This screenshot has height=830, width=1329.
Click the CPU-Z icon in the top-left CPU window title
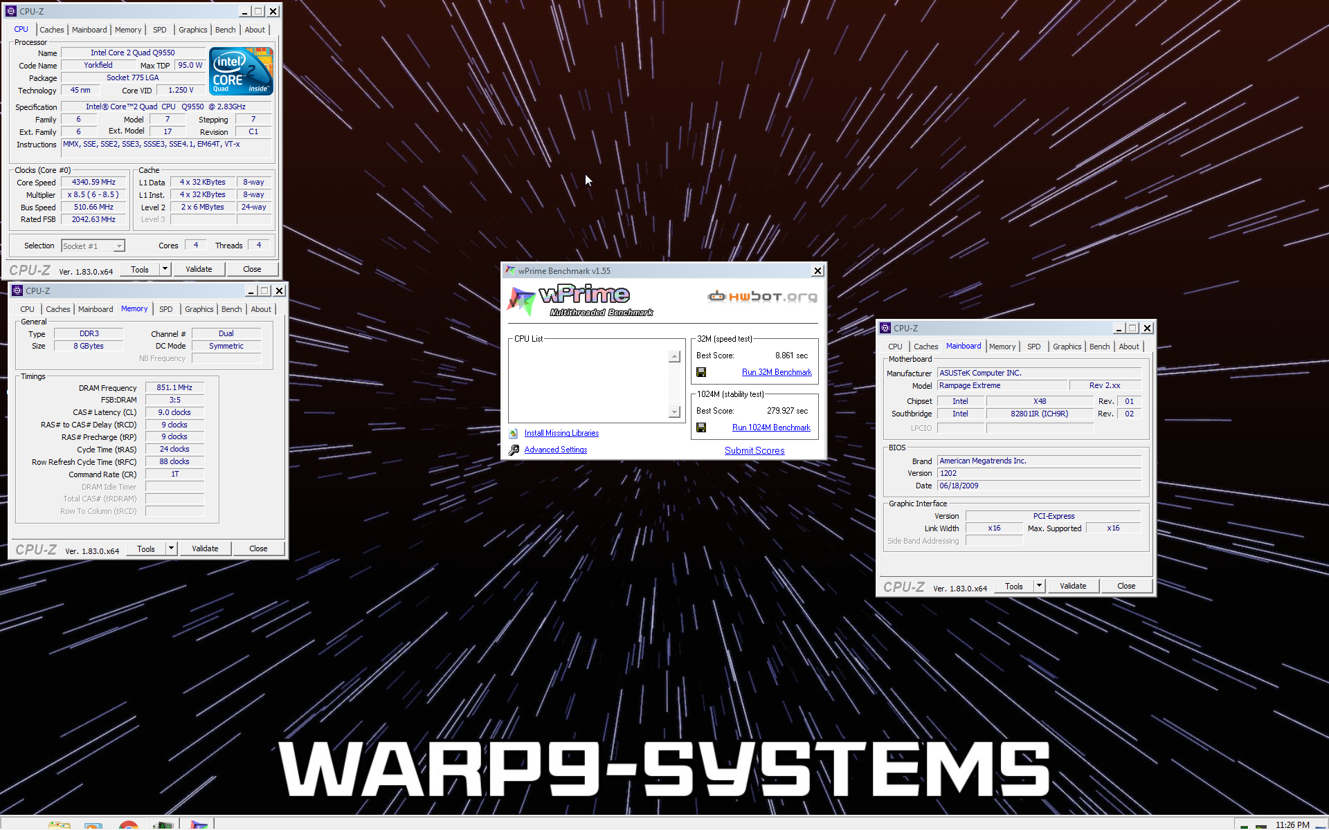tap(11, 11)
